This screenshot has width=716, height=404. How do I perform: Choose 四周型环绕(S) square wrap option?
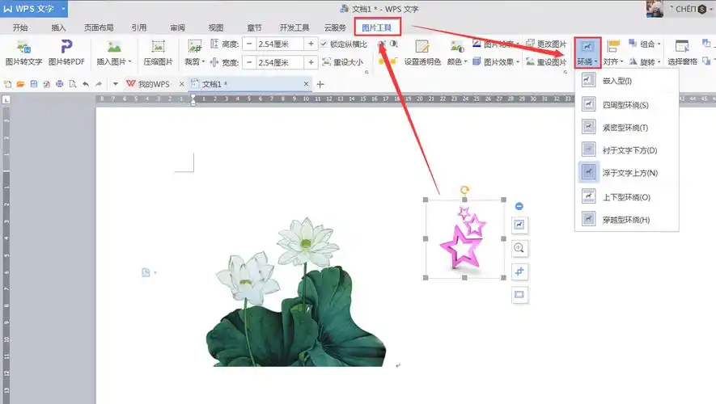[626, 105]
